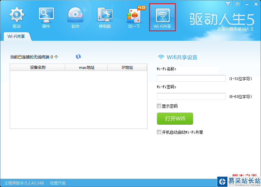261x187 pixels.
Task: Open the 硬件 hardware detection icon
Action: click(x=46, y=18)
